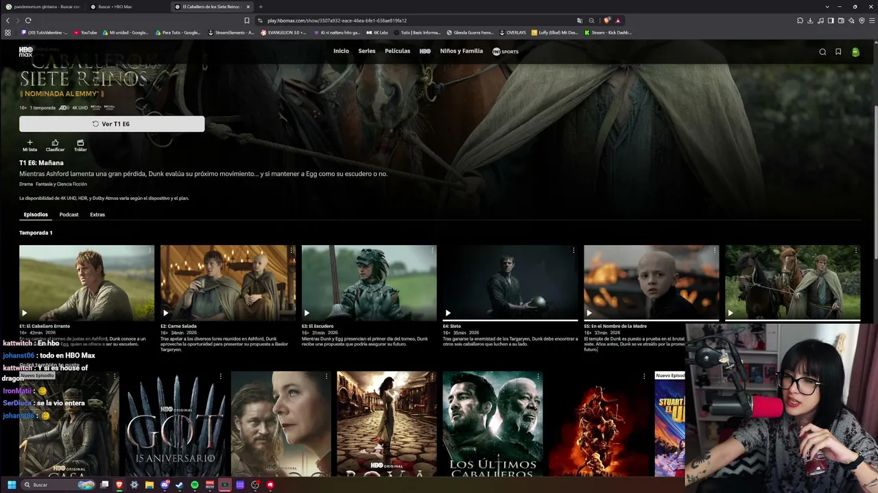Screen dimensions: 878x493
Task: Switch to the Episodios tab
Action: (x=36, y=215)
